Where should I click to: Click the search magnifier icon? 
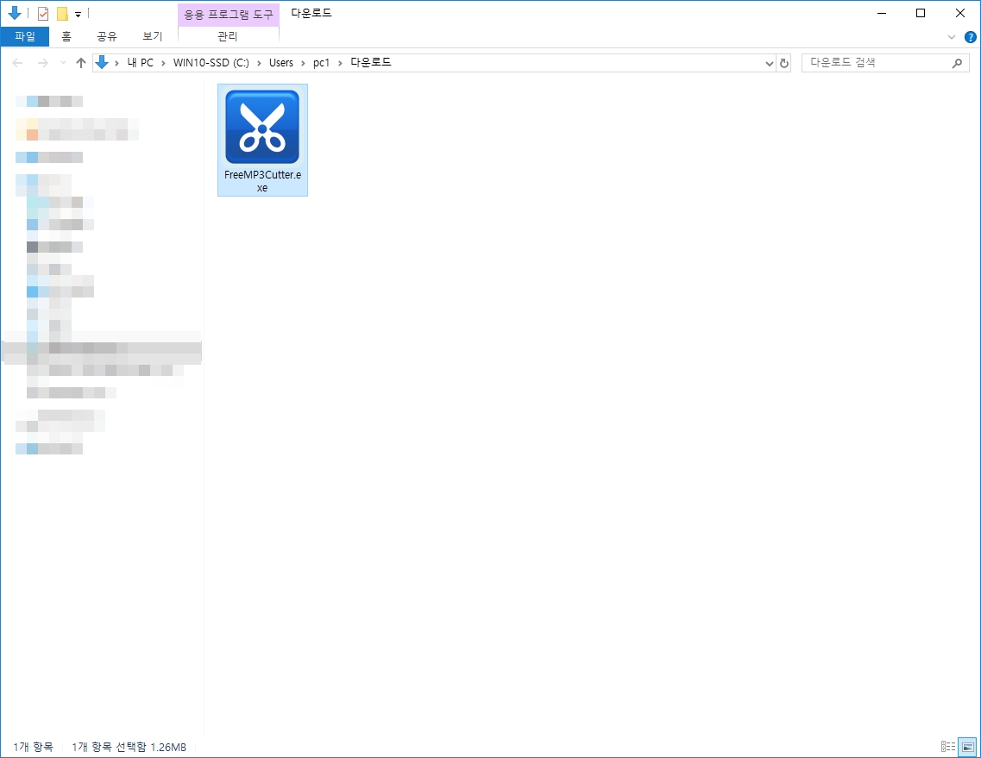(x=957, y=63)
